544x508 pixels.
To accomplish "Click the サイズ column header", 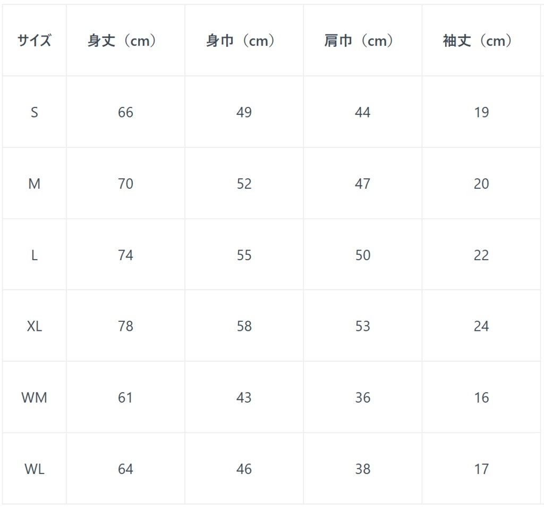I will point(34,40).
